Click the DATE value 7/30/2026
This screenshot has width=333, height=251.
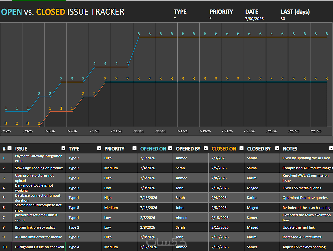tap(254, 19)
